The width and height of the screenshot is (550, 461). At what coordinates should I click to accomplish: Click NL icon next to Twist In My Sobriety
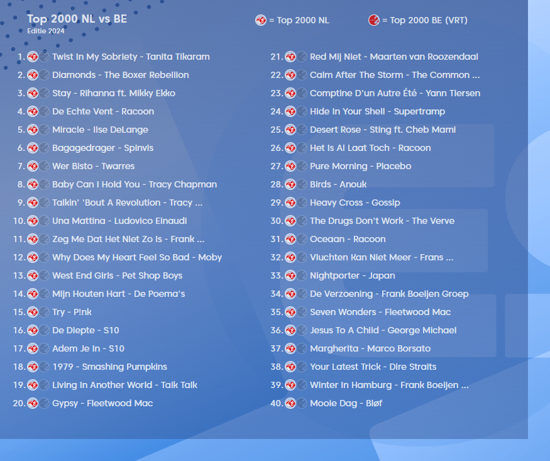click(33, 57)
